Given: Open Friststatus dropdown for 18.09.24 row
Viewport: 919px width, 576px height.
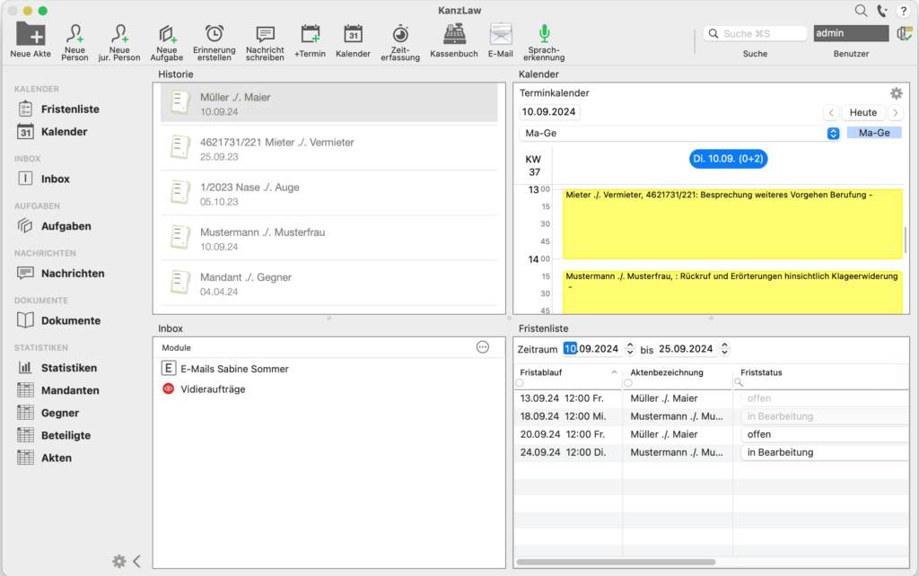Looking at the screenshot, I should click(825, 416).
